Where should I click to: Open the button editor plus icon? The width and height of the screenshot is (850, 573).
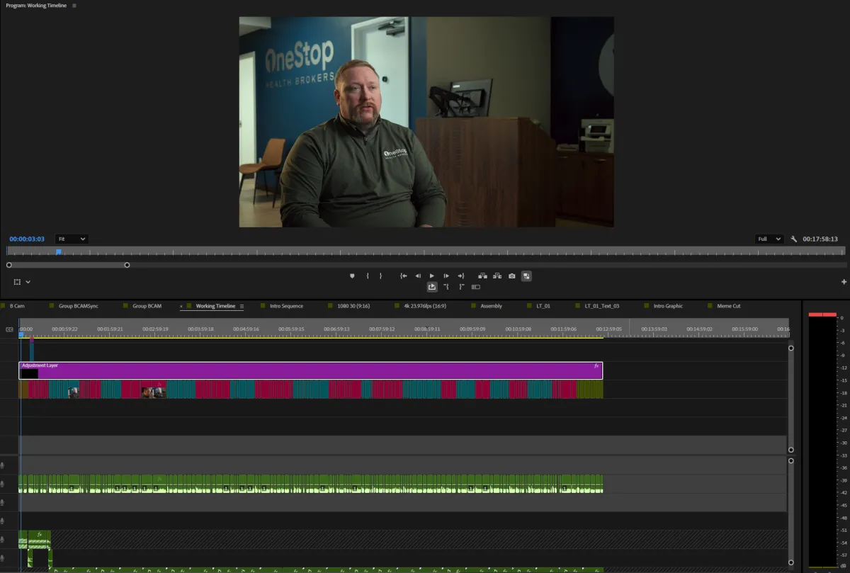(844, 282)
